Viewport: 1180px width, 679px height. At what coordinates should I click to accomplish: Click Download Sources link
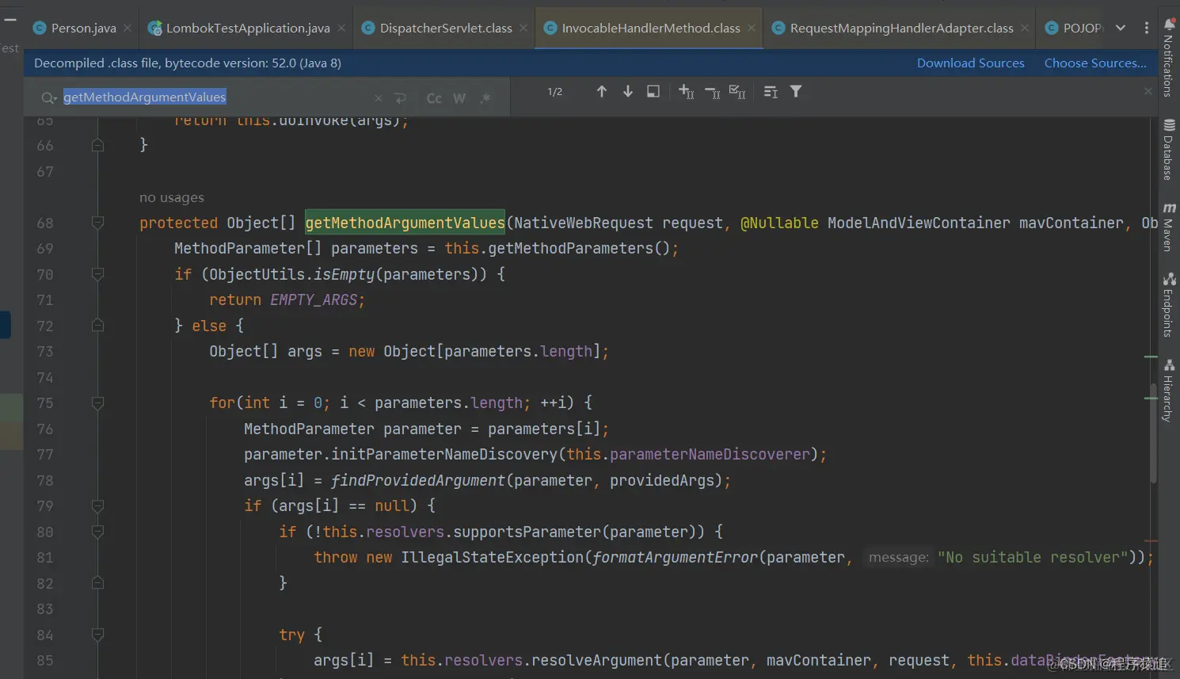[970, 63]
